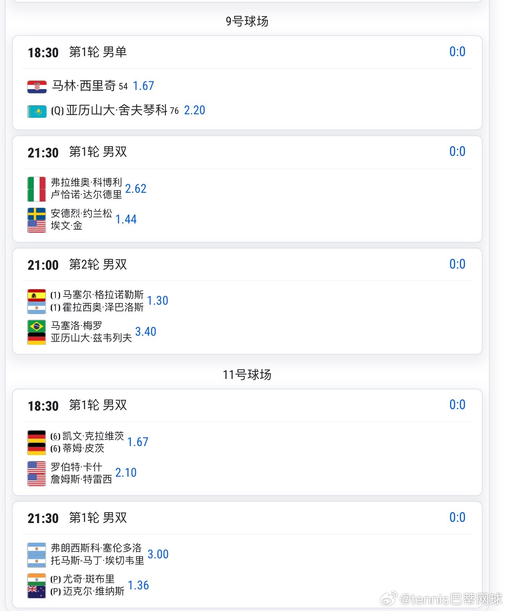This screenshot has height=611, width=507.
Task: Tap odds 2.62 for 科博利/达尔德里
Action: coord(136,189)
